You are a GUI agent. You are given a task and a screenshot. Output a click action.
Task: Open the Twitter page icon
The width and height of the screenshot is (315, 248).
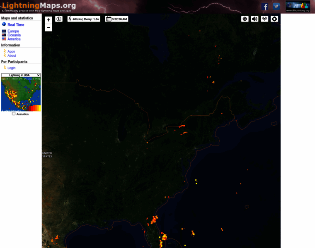(x=276, y=6)
